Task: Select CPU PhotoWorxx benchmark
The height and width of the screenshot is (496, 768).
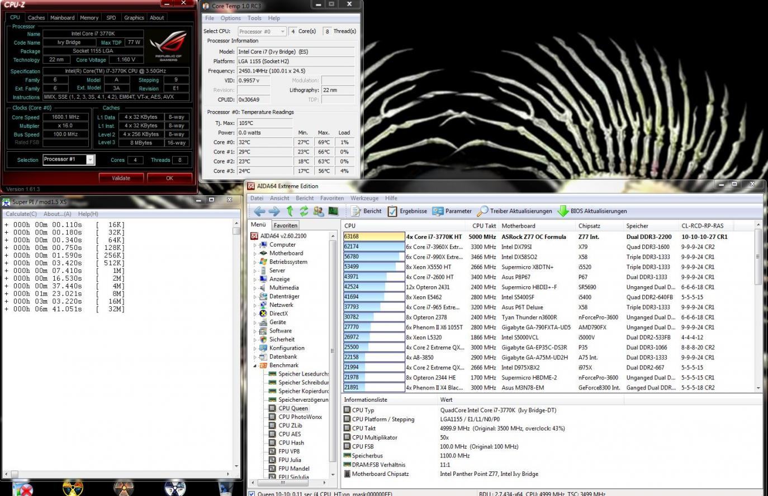Action: (300, 417)
